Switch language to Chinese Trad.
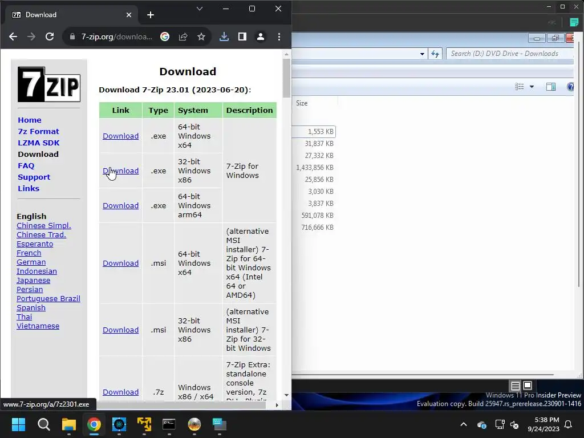Screen dimensions: 584x438 click(41, 234)
